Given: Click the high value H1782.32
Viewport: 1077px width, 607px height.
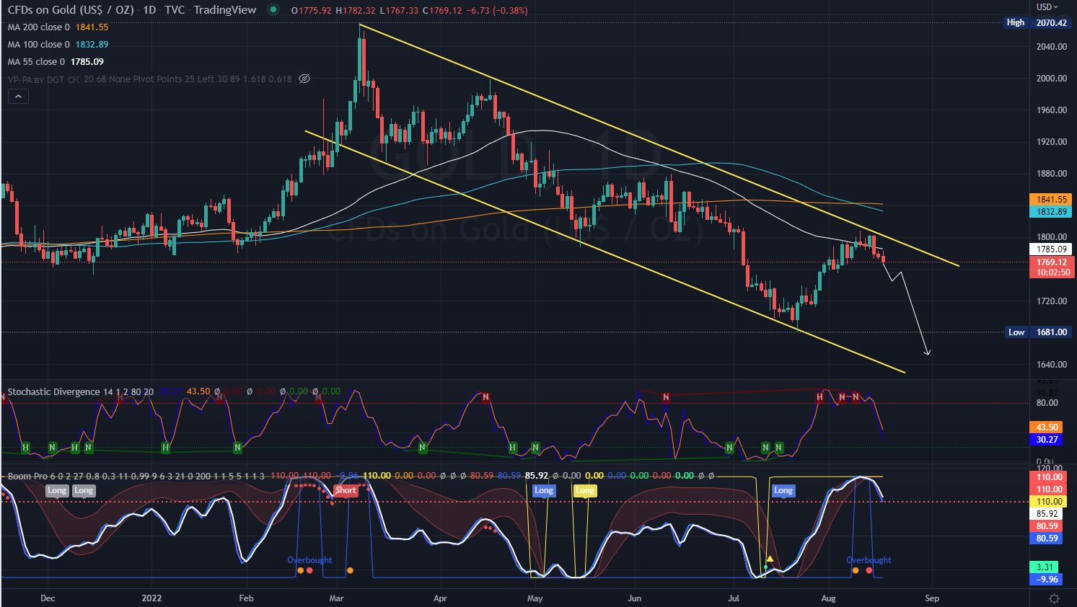Looking at the screenshot, I should point(355,11).
